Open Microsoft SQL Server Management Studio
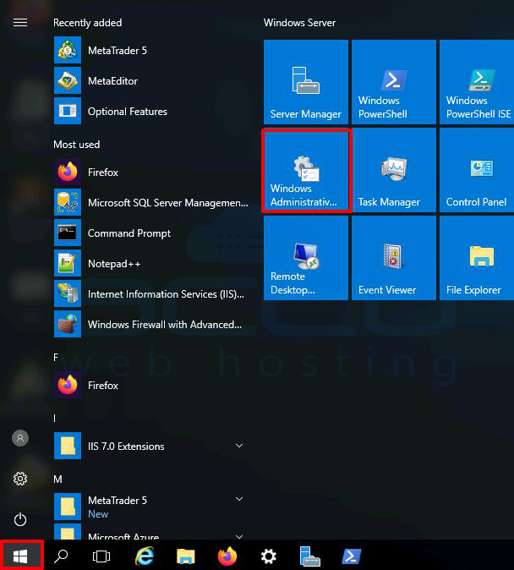This screenshot has height=570, width=514. (149, 202)
